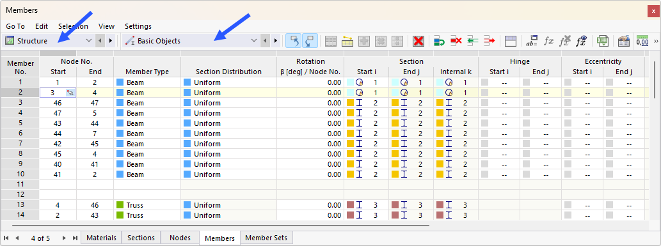Click the Member Type column header
This screenshot has height=246, width=661.
click(147, 72)
